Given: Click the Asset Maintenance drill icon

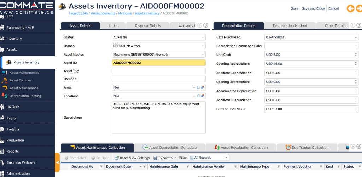Looking at the screenshot, I should point(4,88).
